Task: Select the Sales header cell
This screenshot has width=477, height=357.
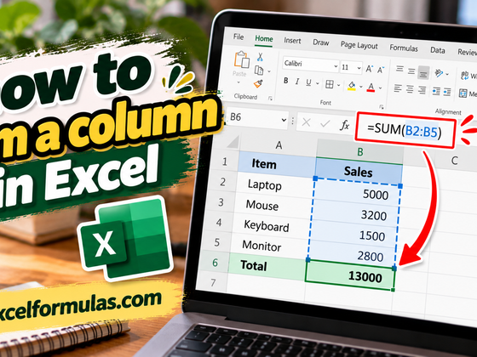Action: pos(359,172)
